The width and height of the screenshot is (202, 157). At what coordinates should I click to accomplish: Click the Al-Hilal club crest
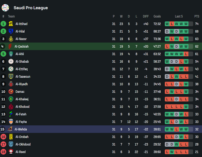point(11,31)
